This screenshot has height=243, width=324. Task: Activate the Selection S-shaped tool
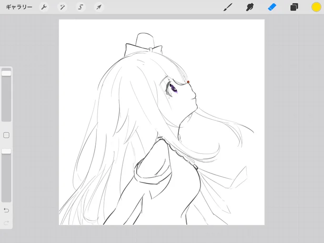(x=81, y=7)
